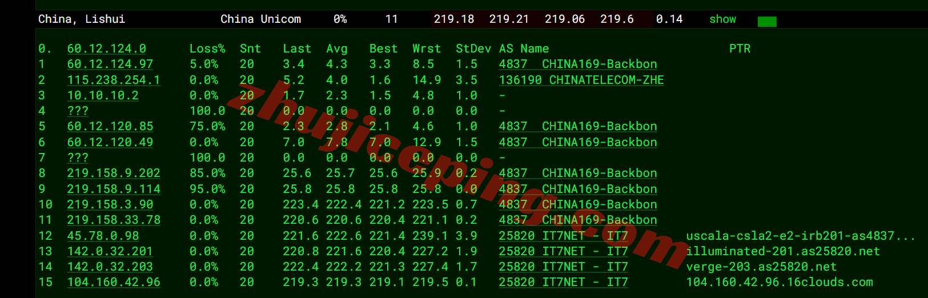
Task: Open IP link 60.12.120.49
Action: (110, 142)
